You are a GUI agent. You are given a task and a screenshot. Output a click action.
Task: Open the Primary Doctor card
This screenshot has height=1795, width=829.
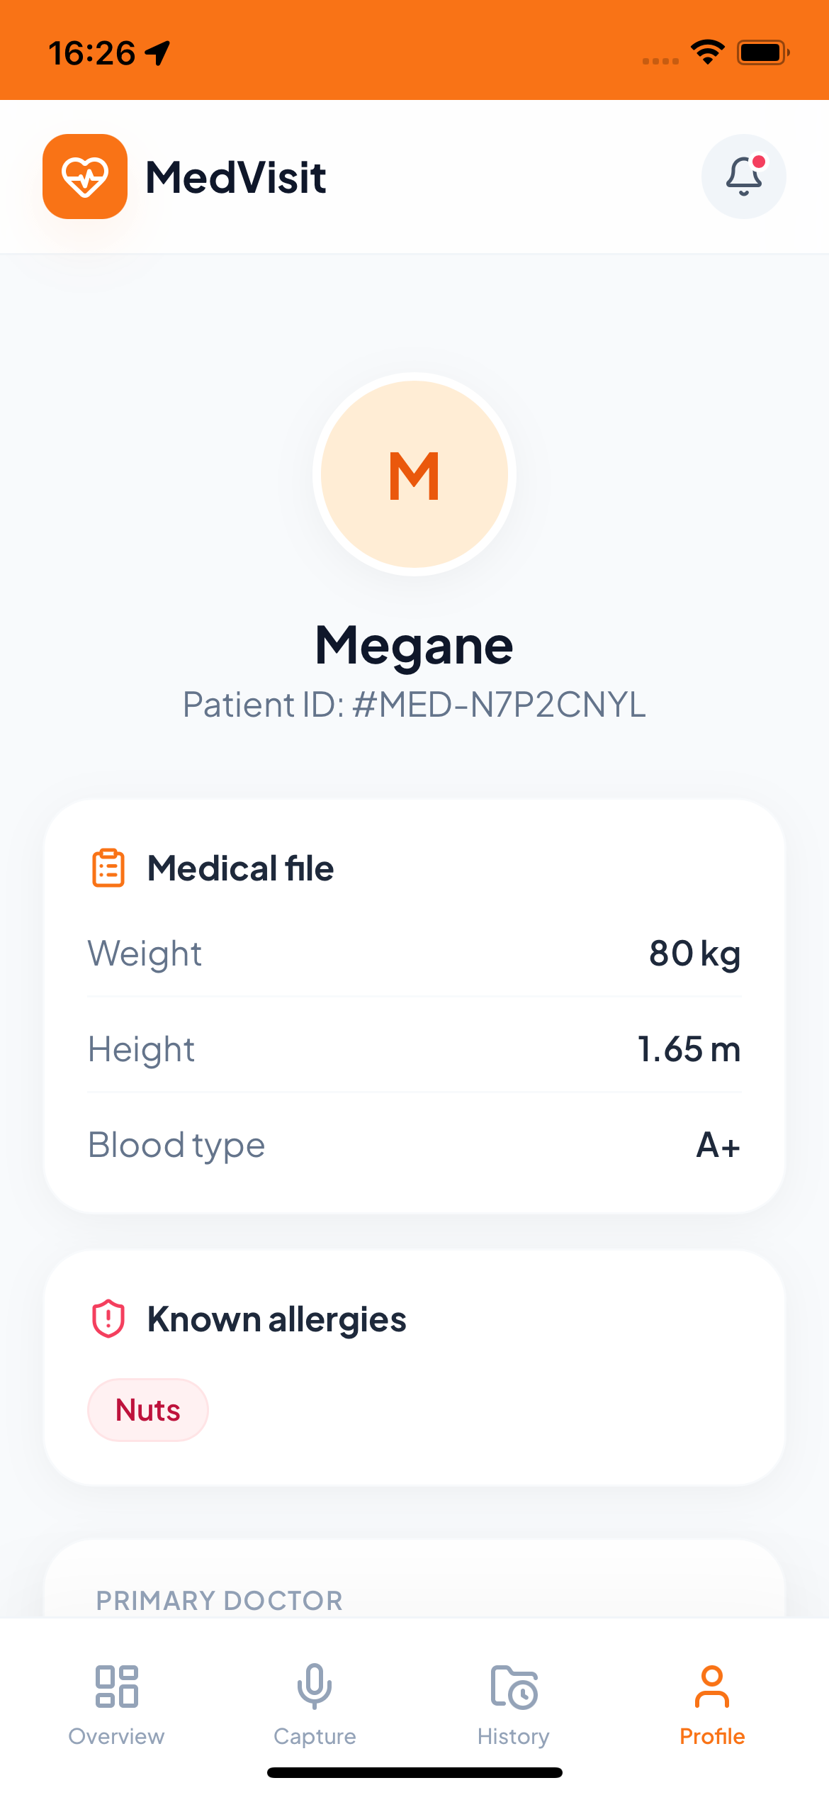(x=414, y=1579)
